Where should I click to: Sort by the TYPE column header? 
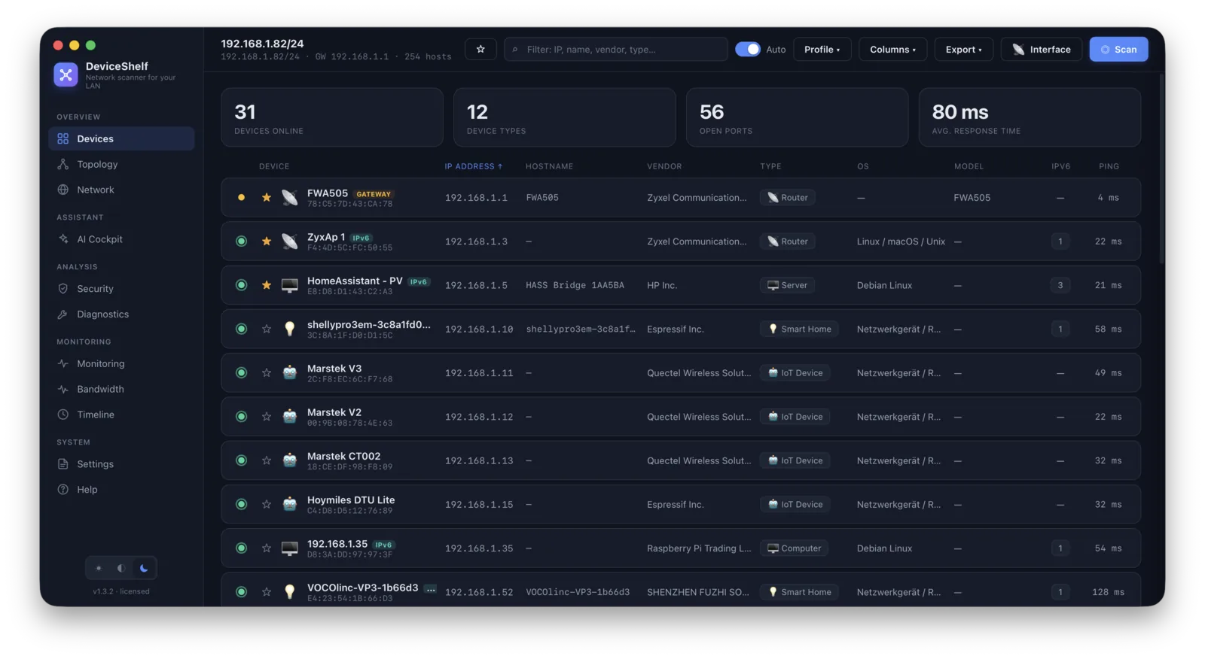[770, 166]
